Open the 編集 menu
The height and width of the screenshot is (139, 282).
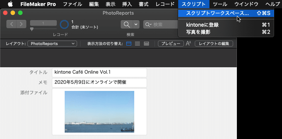click(94, 4)
